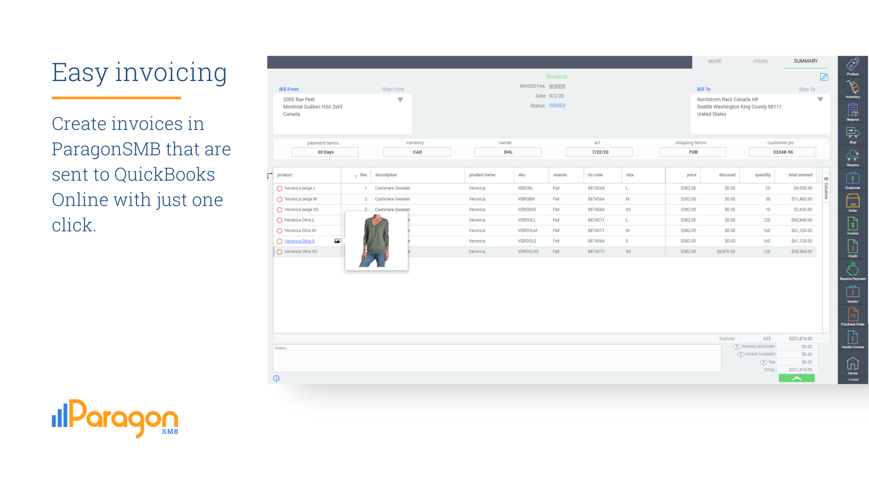Click Other Charges help icon

(x=741, y=355)
